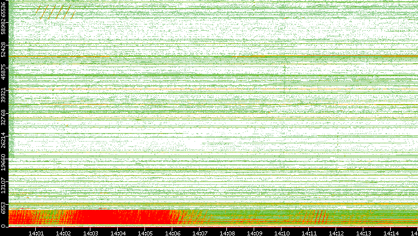Select the 14:04 time axis label

118,234
